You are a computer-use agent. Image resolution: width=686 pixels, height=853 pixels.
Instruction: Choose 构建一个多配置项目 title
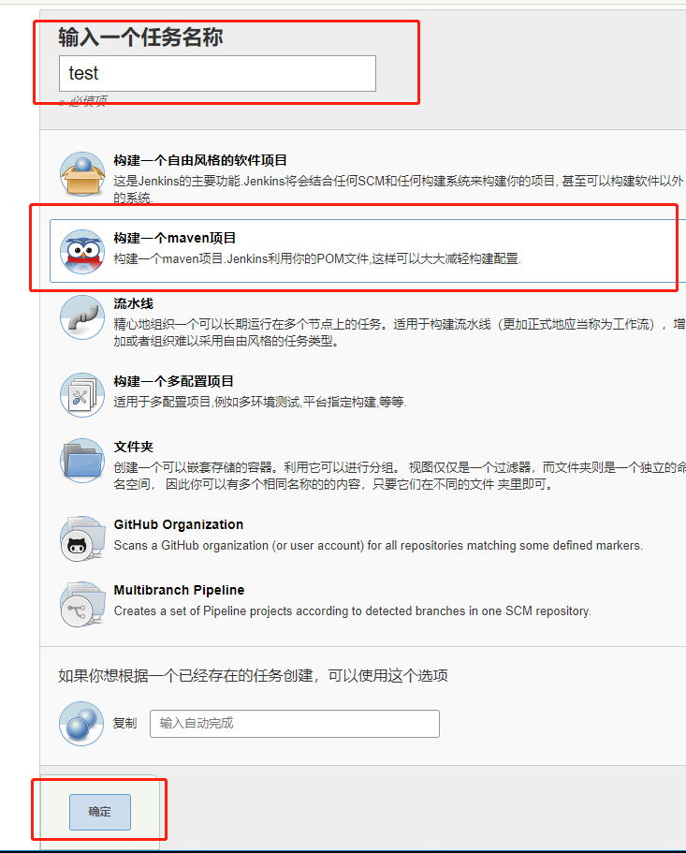[173, 381]
